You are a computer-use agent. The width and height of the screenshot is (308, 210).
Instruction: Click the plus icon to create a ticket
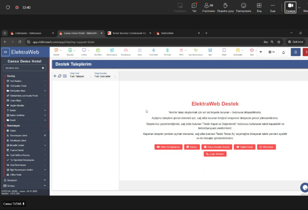pyautogui.click(x=55, y=76)
